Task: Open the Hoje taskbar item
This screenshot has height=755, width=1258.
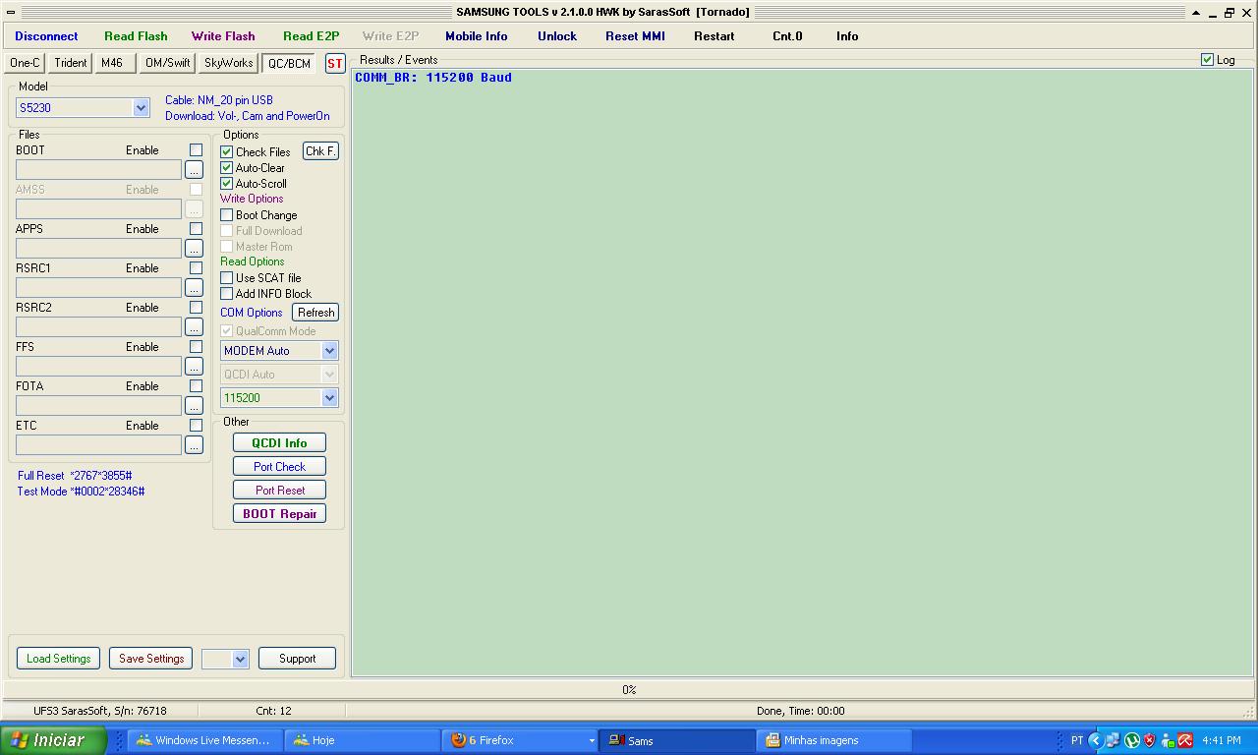Action: pyautogui.click(x=363, y=740)
